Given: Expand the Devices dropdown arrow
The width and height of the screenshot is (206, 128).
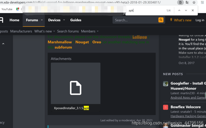Looking at the screenshot, I should [x=64, y=20].
